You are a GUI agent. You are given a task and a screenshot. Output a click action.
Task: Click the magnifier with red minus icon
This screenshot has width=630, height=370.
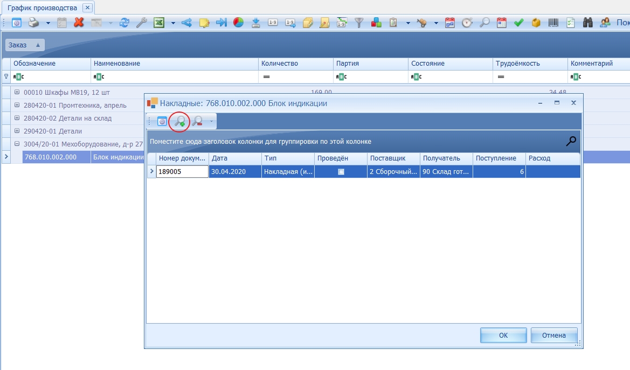197,121
